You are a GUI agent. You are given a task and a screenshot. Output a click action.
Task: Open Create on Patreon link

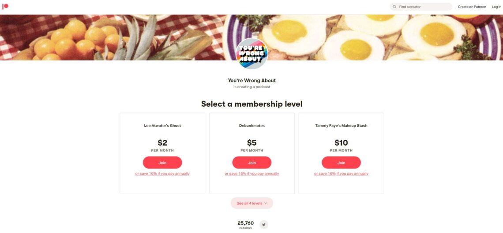[x=472, y=7]
